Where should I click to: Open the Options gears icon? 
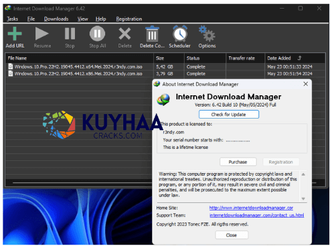[x=207, y=34]
